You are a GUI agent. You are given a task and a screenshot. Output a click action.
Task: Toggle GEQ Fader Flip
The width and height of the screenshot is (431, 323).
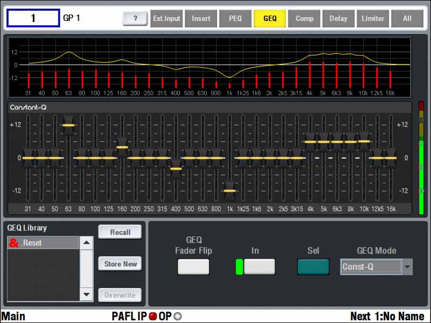pyautogui.click(x=193, y=266)
